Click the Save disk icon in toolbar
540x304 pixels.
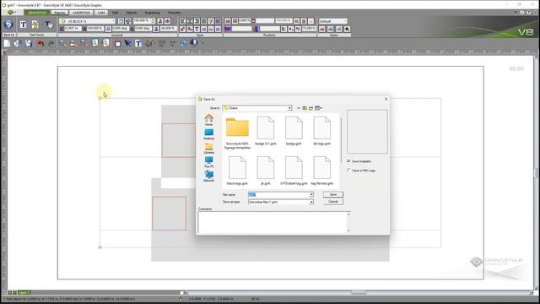(x=28, y=43)
